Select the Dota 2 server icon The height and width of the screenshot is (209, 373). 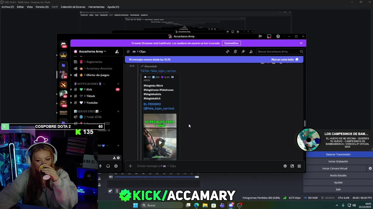click(64, 84)
